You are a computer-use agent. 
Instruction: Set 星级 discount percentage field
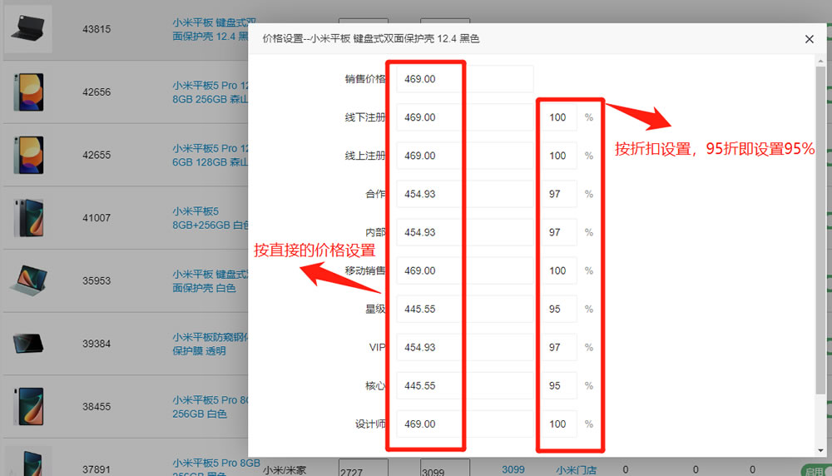point(559,309)
